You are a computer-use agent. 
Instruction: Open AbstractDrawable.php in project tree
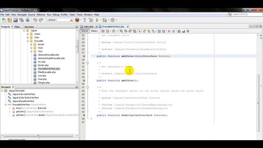point(48,55)
